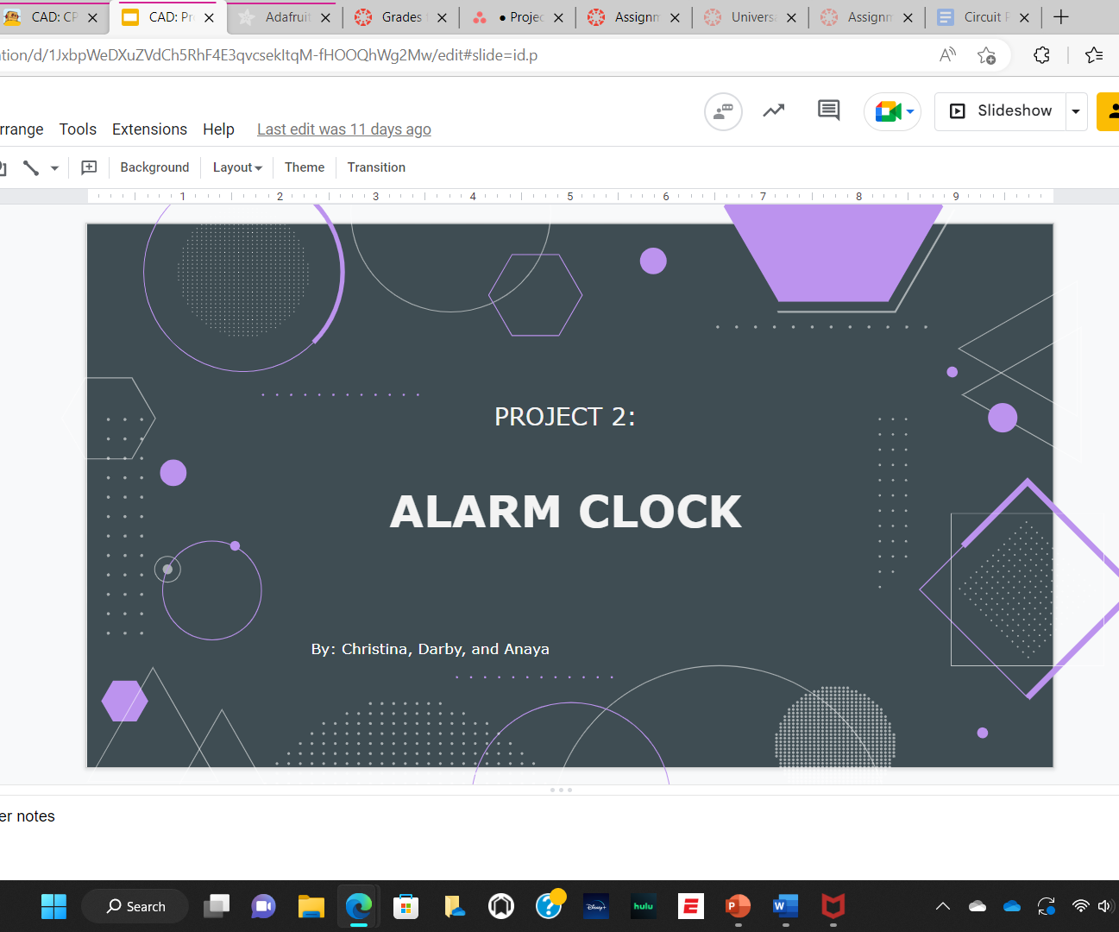This screenshot has height=932, width=1119.
Task: Open PowerPoint from the taskbar
Action: click(x=738, y=906)
